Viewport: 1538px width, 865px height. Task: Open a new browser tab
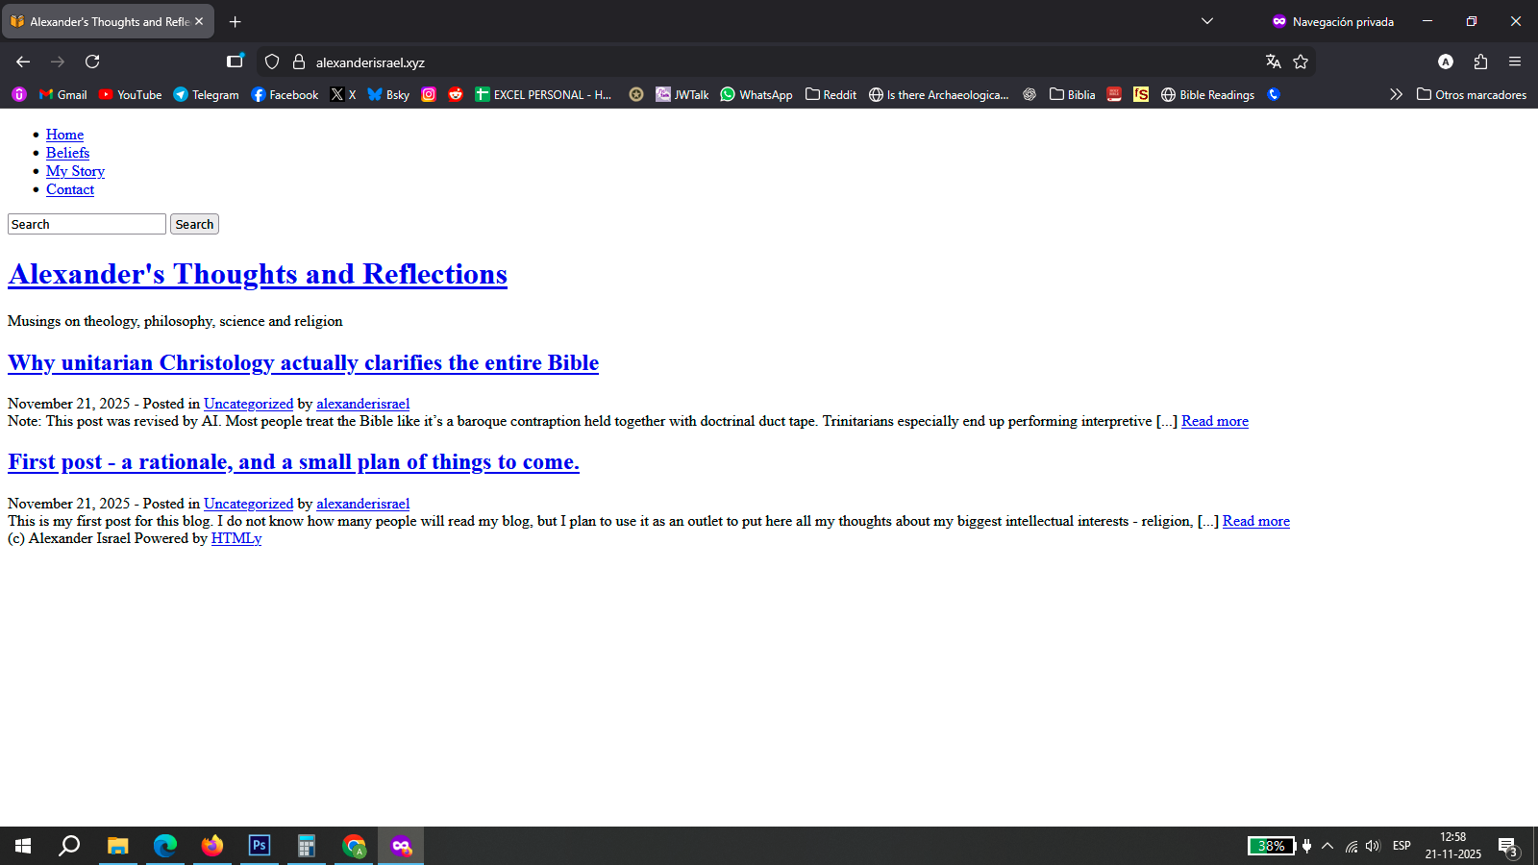click(x=236, y=21)
